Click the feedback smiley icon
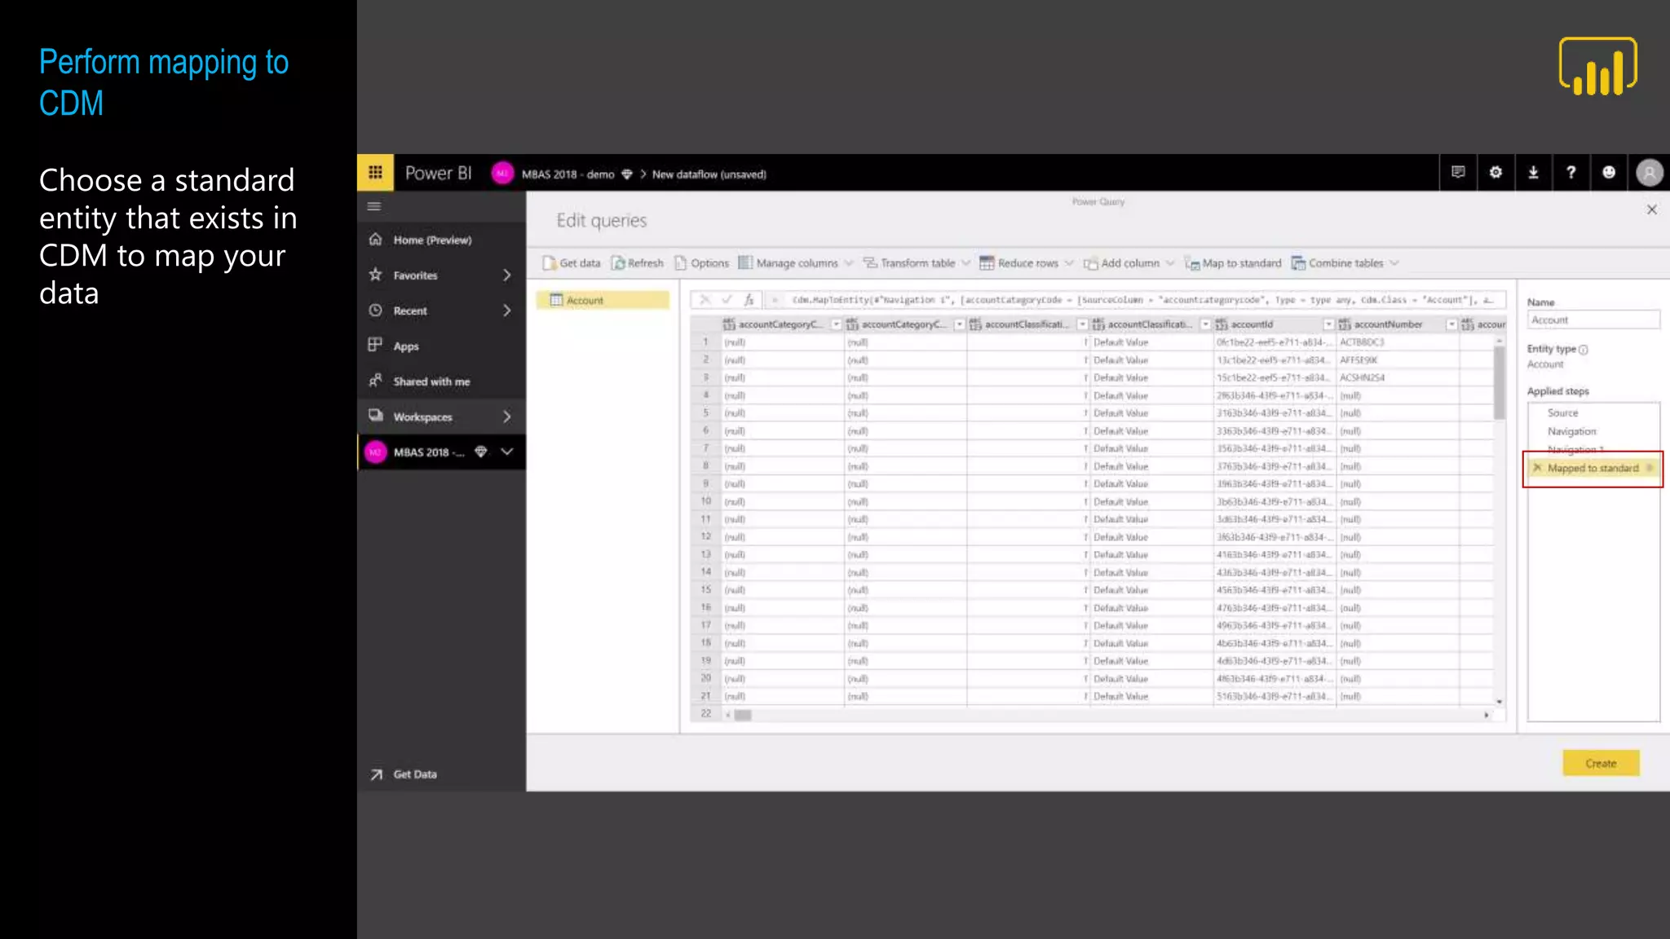 point(1609,172)
